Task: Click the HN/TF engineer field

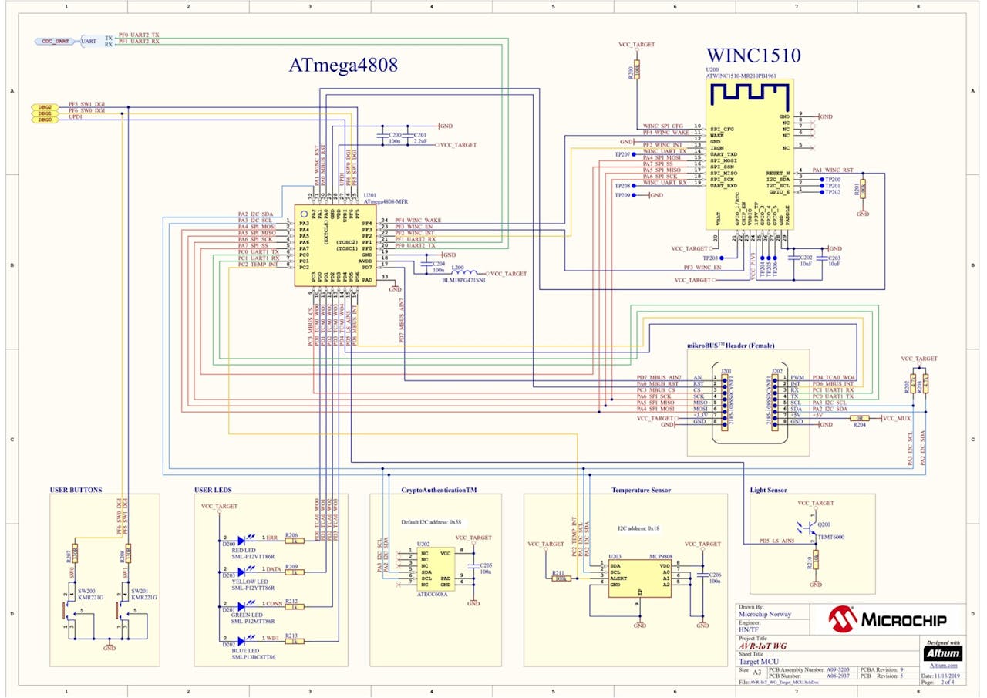Action: (749, 630)
